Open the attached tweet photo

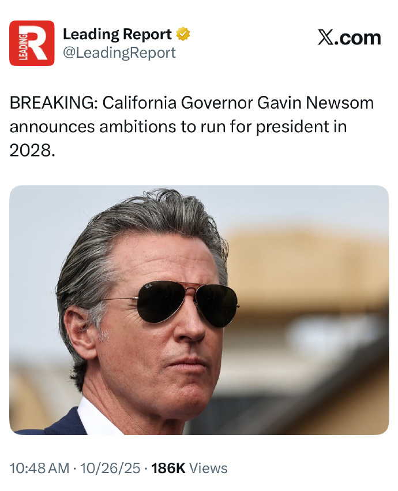pos(199,310)
